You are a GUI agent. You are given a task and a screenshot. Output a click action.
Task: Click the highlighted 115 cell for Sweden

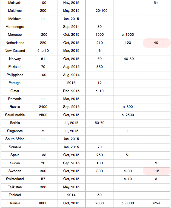(x=156, y=171)
